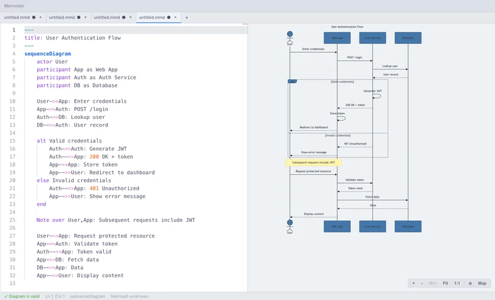This screenshot has height=300, width=495.
Task: Click the zoom percentage readout
Action: [x=433, y=283]
